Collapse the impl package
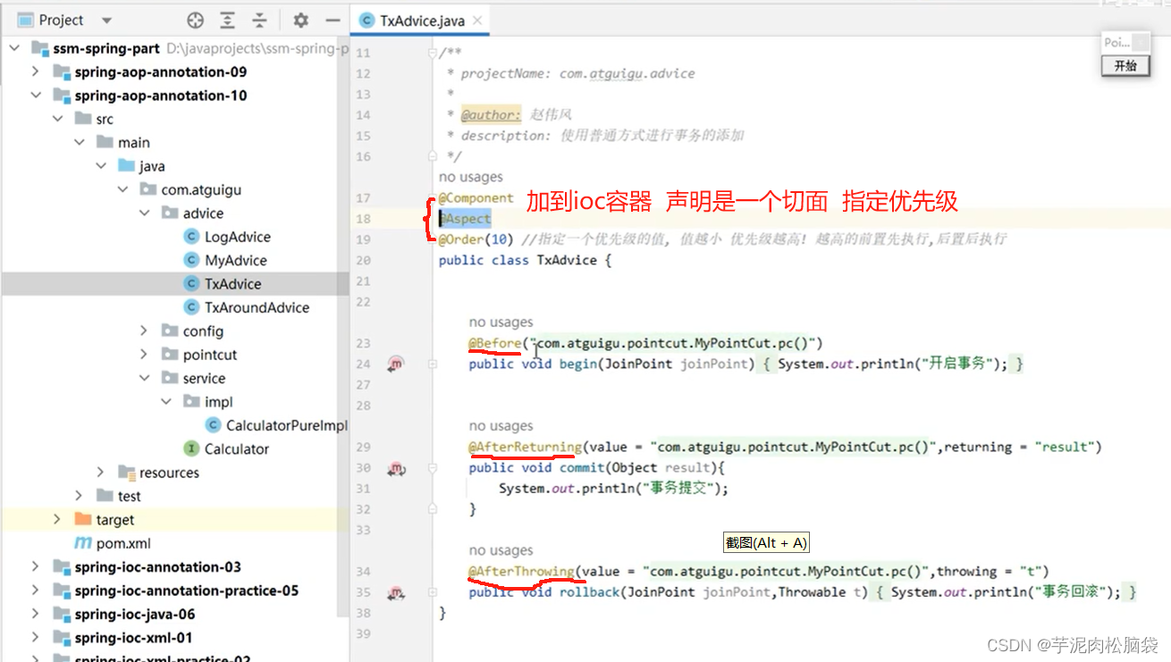1171x662 pixels. click(x=165, y=402)
